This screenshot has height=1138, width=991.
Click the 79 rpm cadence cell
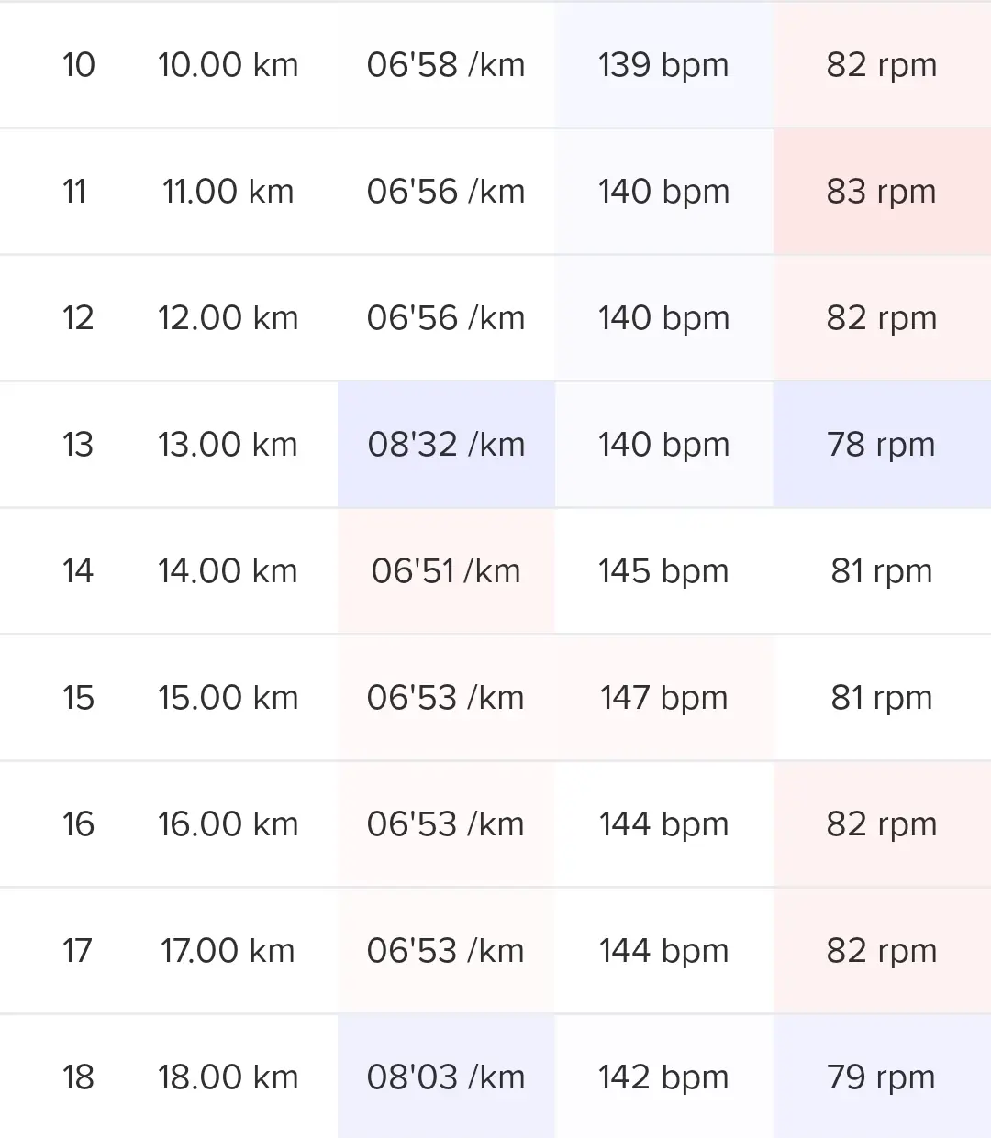click(881, 1077)
